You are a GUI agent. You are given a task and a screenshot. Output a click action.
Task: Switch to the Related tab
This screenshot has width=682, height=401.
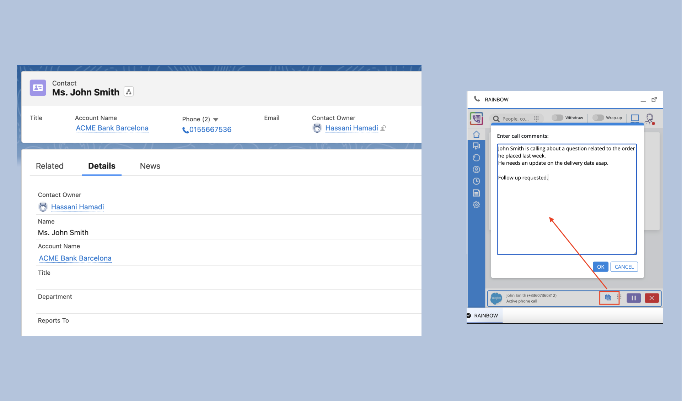[50, 166]
